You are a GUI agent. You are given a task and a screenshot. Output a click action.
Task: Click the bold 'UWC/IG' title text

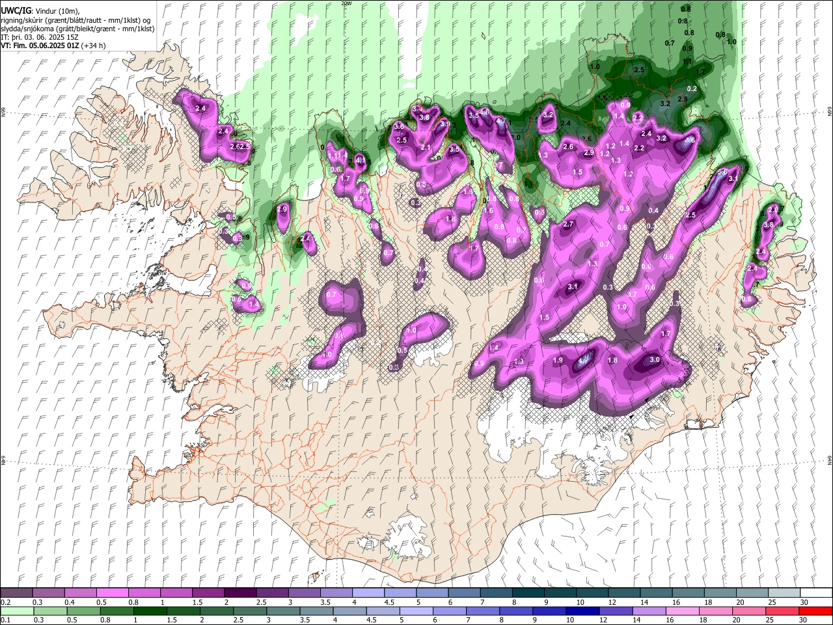[16, 11]
